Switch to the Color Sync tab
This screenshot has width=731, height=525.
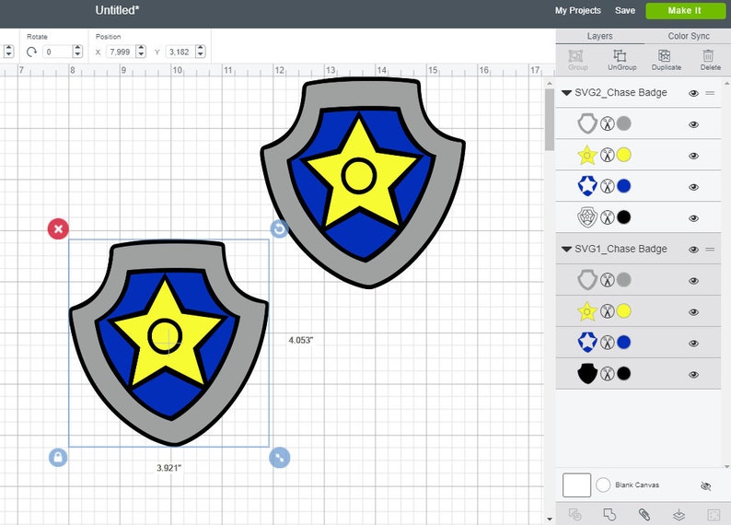tap(689, 36)
